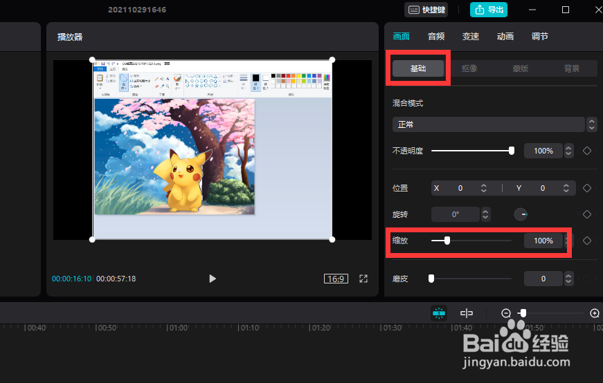The height and width of the screenshot is (383, 603).
Task: Click the blend mode dropdown arrows
Action: tap(592, 124)
